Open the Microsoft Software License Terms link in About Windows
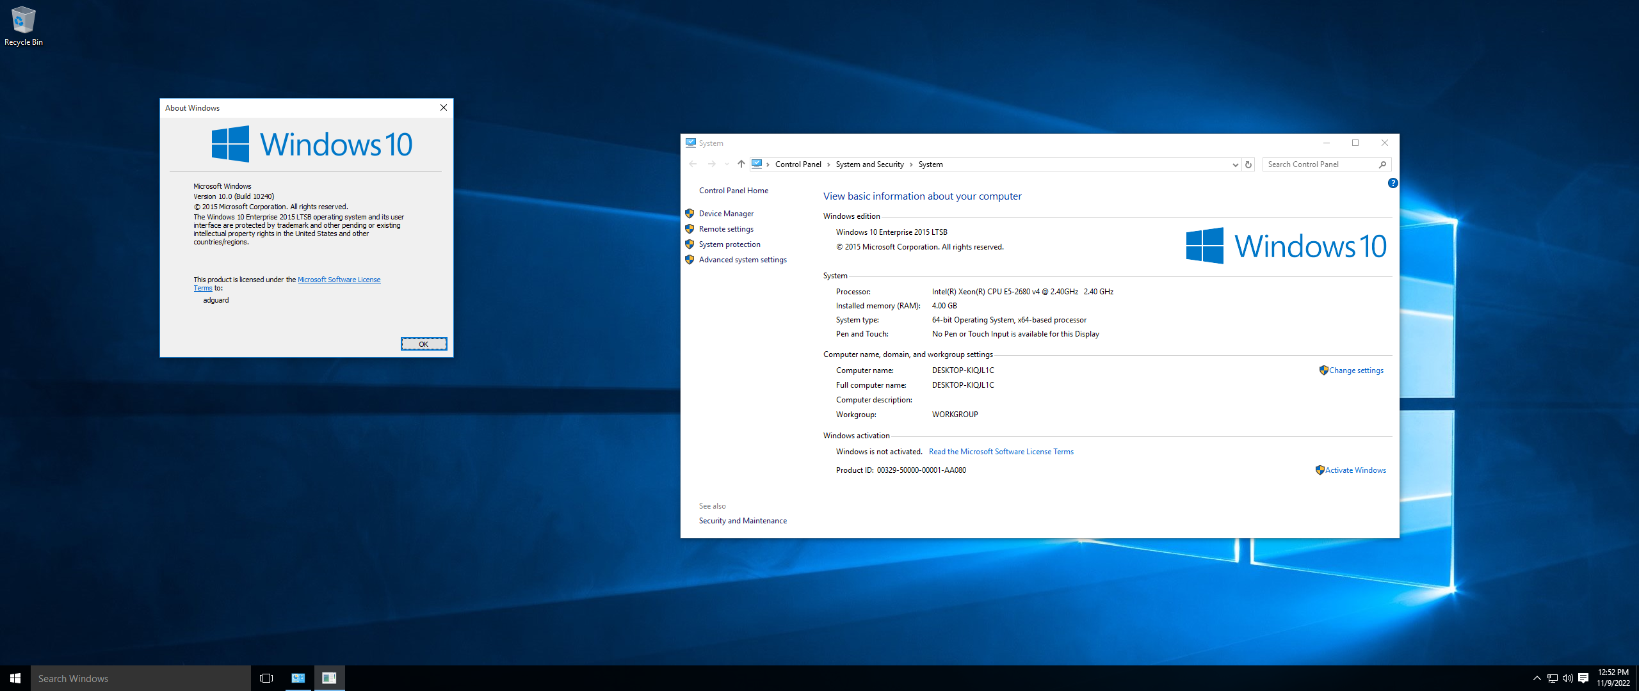The image size is (1639, 691). [339, 280]
